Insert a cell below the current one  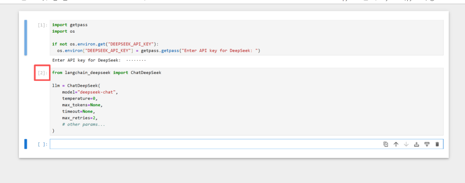(x=427, y=144)
